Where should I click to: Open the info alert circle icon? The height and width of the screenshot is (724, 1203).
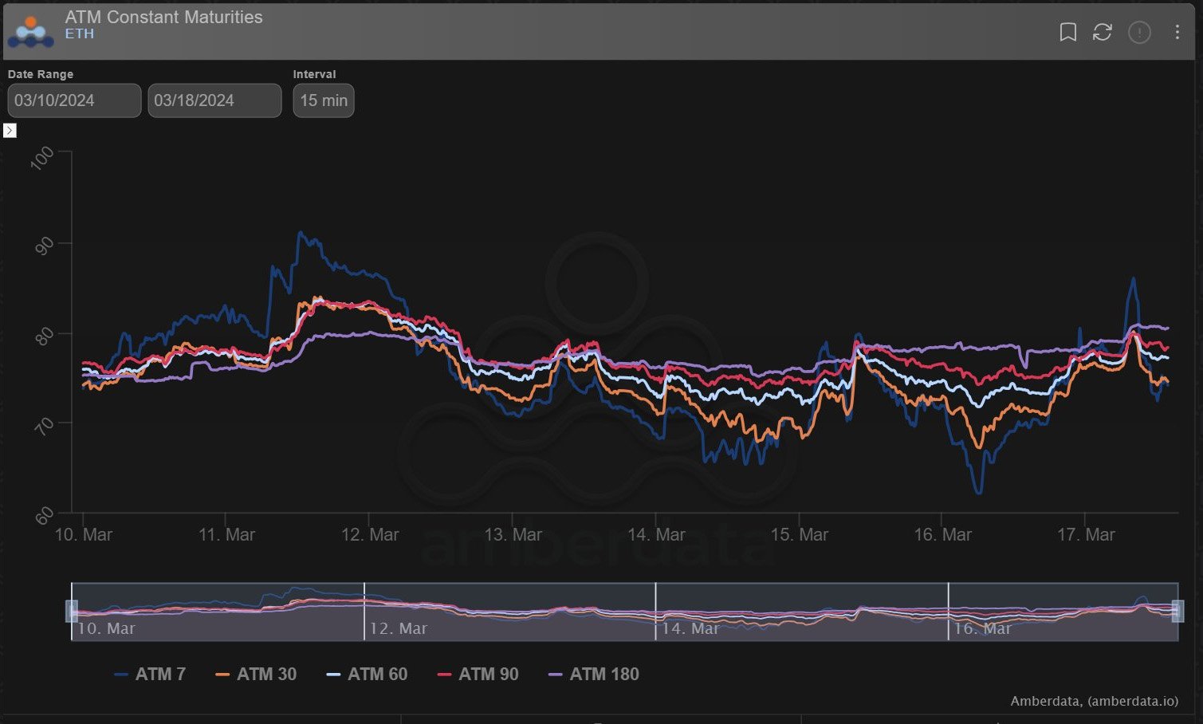click(x=1139, y=32)
